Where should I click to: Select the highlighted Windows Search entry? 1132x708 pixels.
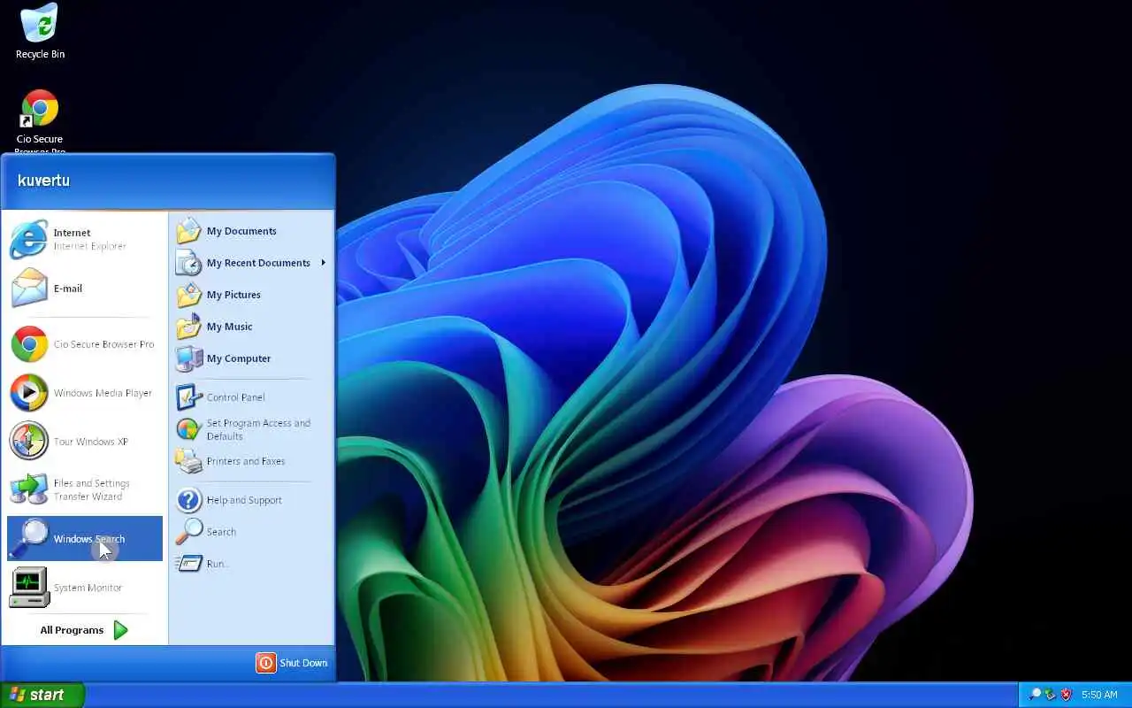pos(85,538)
